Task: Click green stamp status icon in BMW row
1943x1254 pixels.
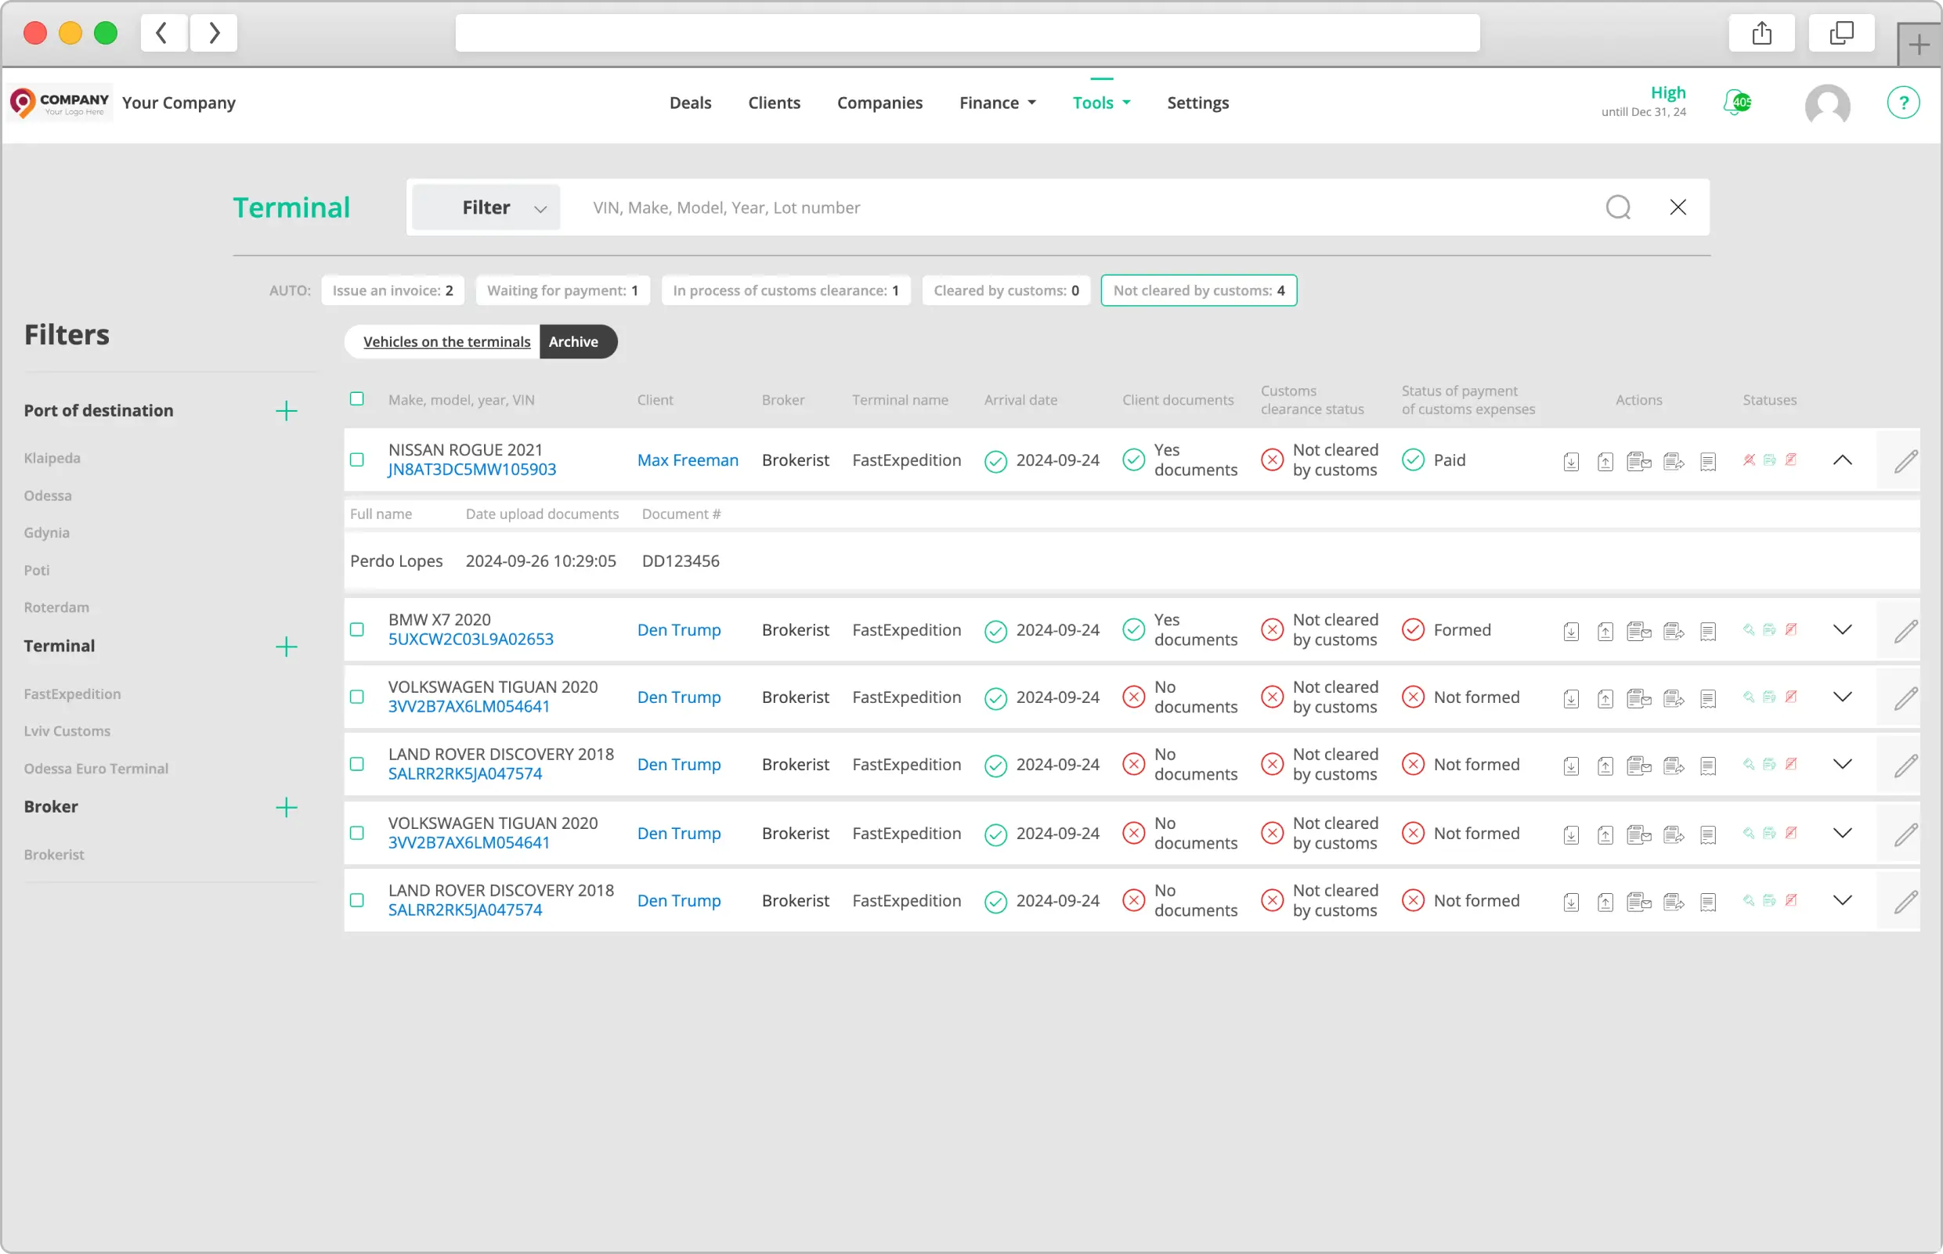Action: point(1748,629)
